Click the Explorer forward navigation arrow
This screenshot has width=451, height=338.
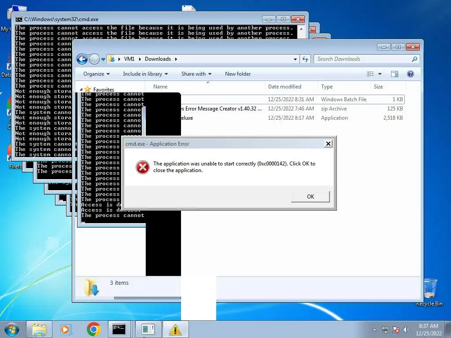tap(94, 59)
